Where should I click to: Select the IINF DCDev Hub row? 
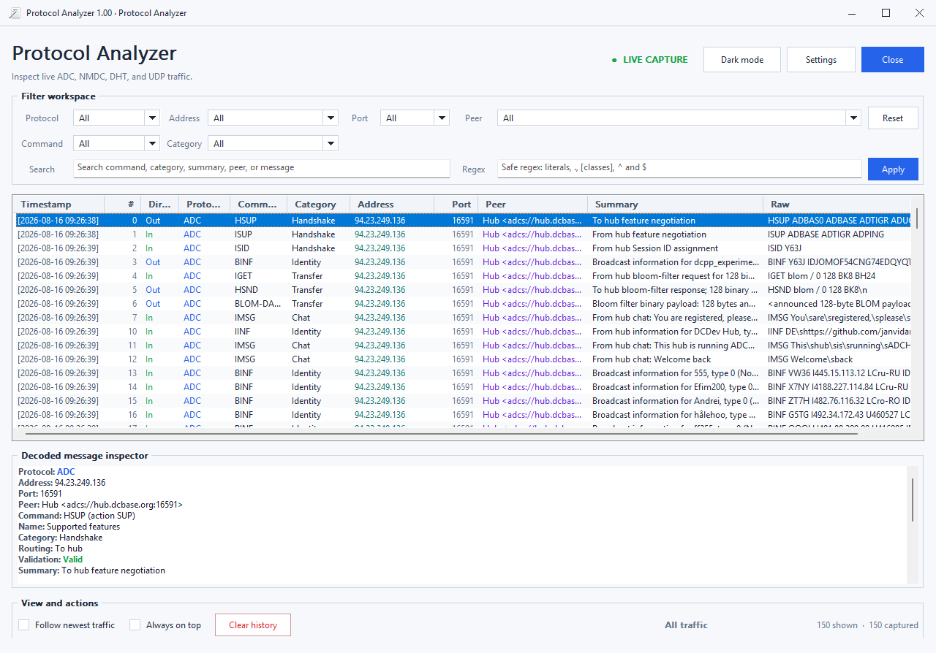[x=462, y=332]
